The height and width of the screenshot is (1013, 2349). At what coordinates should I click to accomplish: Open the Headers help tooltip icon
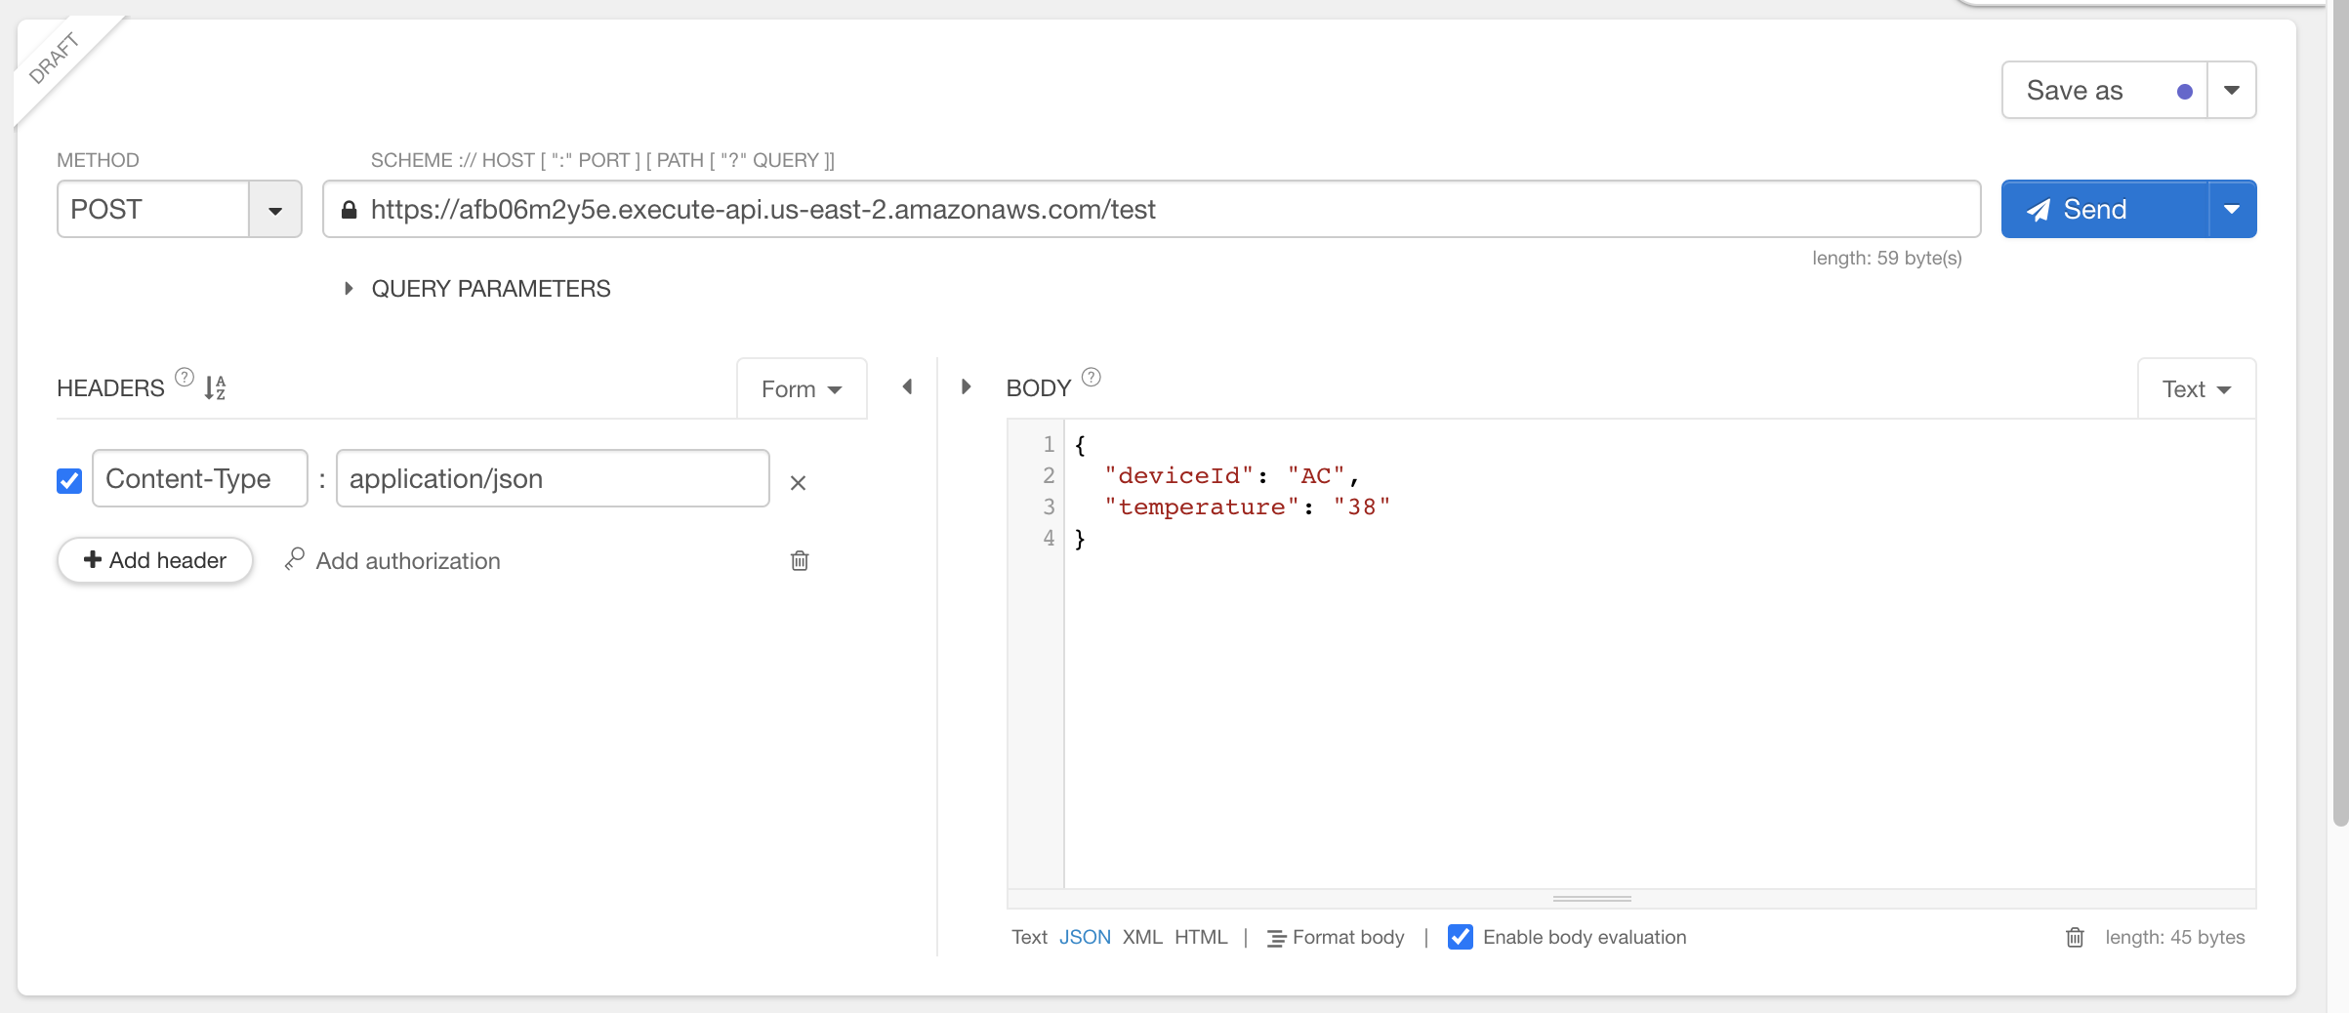click(185, 378)
